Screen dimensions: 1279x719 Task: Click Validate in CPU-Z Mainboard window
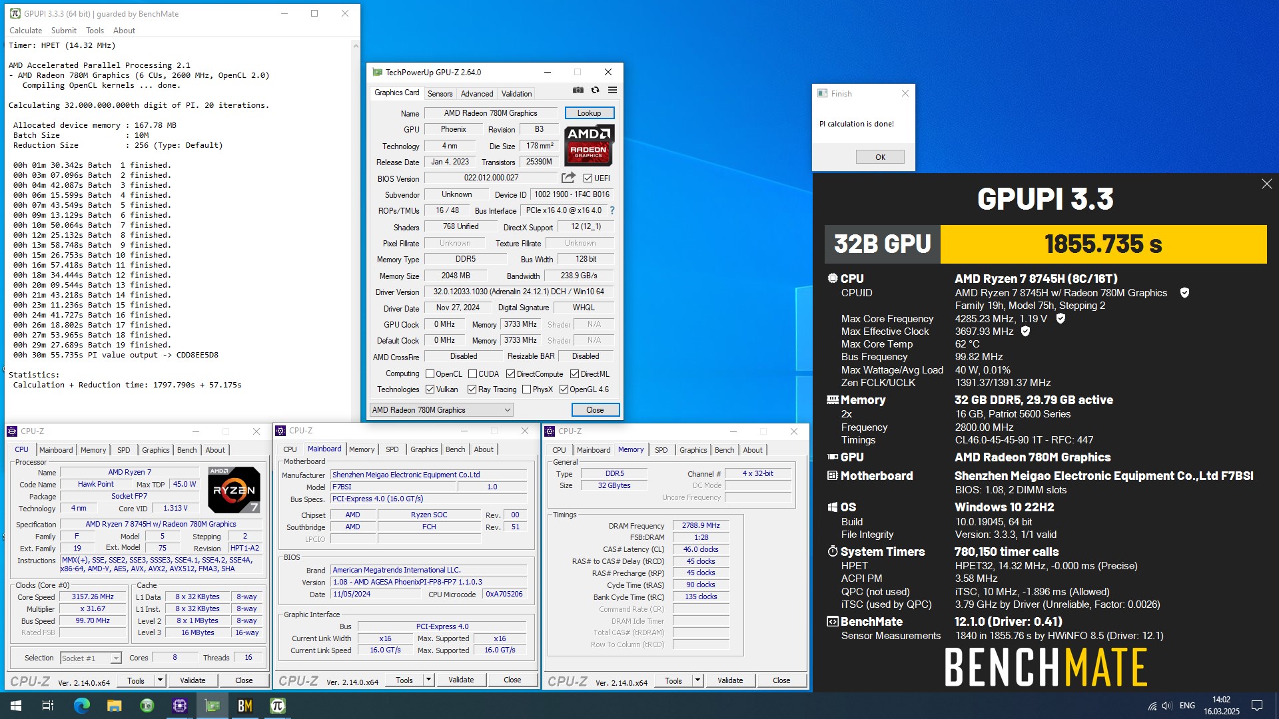pos(461,680)
